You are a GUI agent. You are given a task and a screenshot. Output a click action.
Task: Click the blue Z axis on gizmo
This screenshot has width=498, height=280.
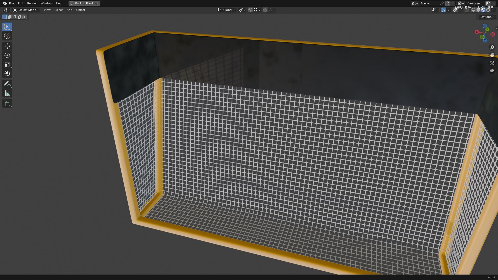pos(485,40)
